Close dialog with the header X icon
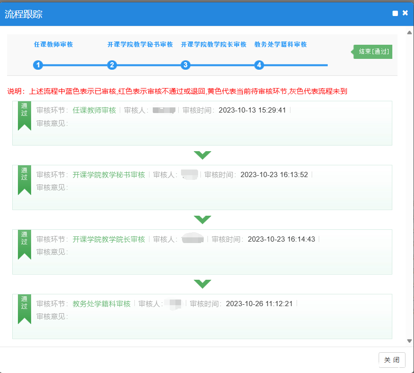This screenshot has height=373, width=414. [x=405, y=13]
